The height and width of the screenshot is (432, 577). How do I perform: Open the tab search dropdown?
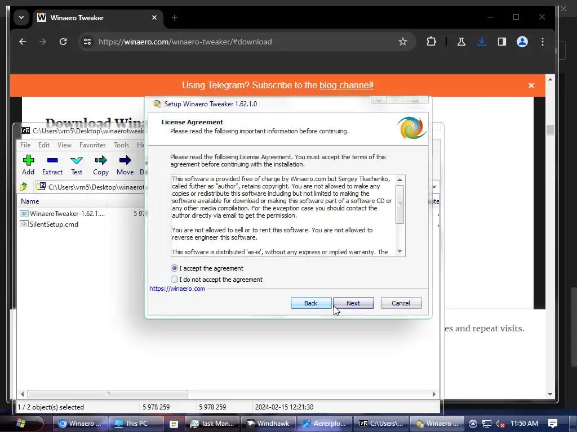click(x=21, y=17)
